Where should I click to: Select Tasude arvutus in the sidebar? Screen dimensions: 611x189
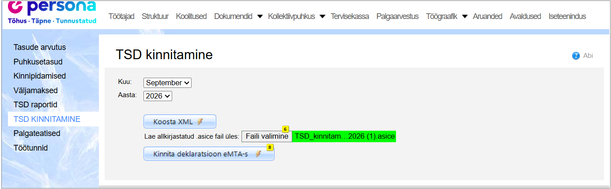click(40, 47)
